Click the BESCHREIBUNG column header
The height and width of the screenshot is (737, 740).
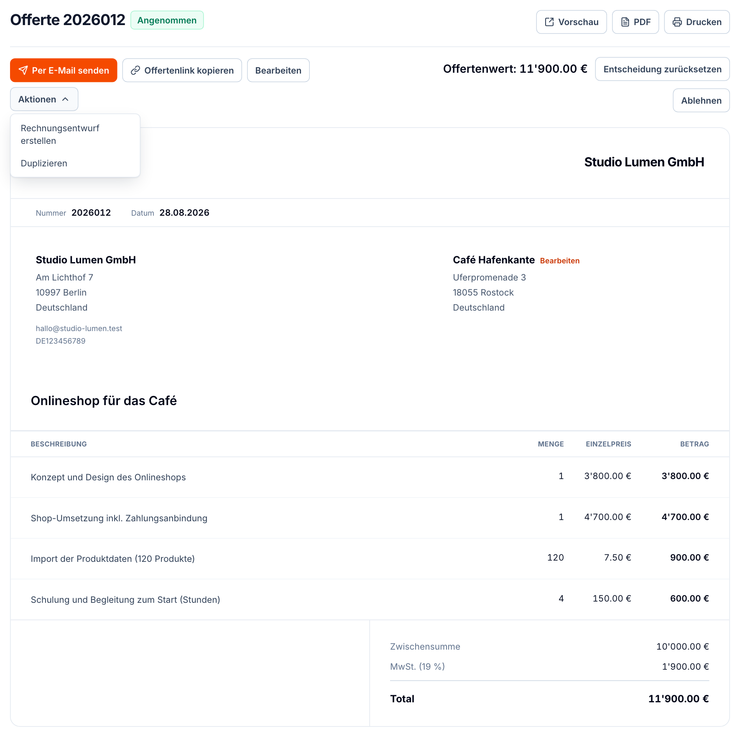[x=59, y=444]
